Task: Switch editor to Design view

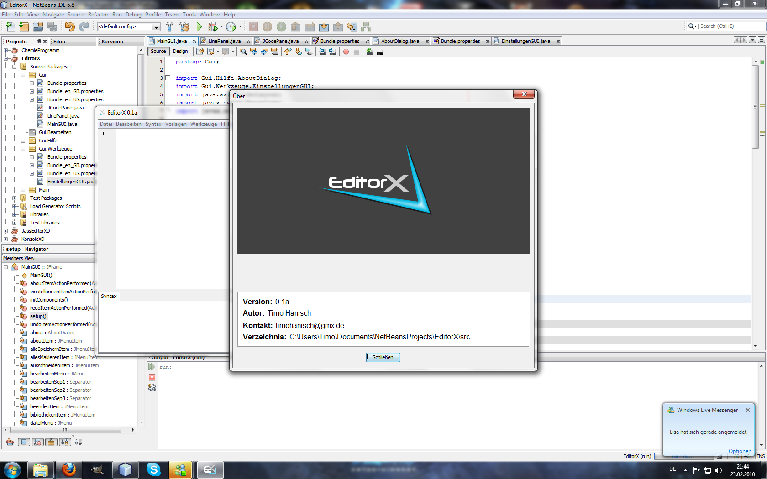Action: [x=180, y=51]
